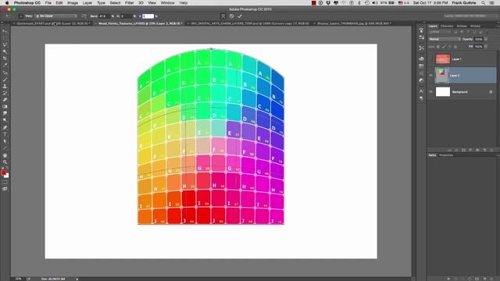Delete layer using Layers panel trash icon
The height and width of the screenshot is (281, 500).
(491, 150)
